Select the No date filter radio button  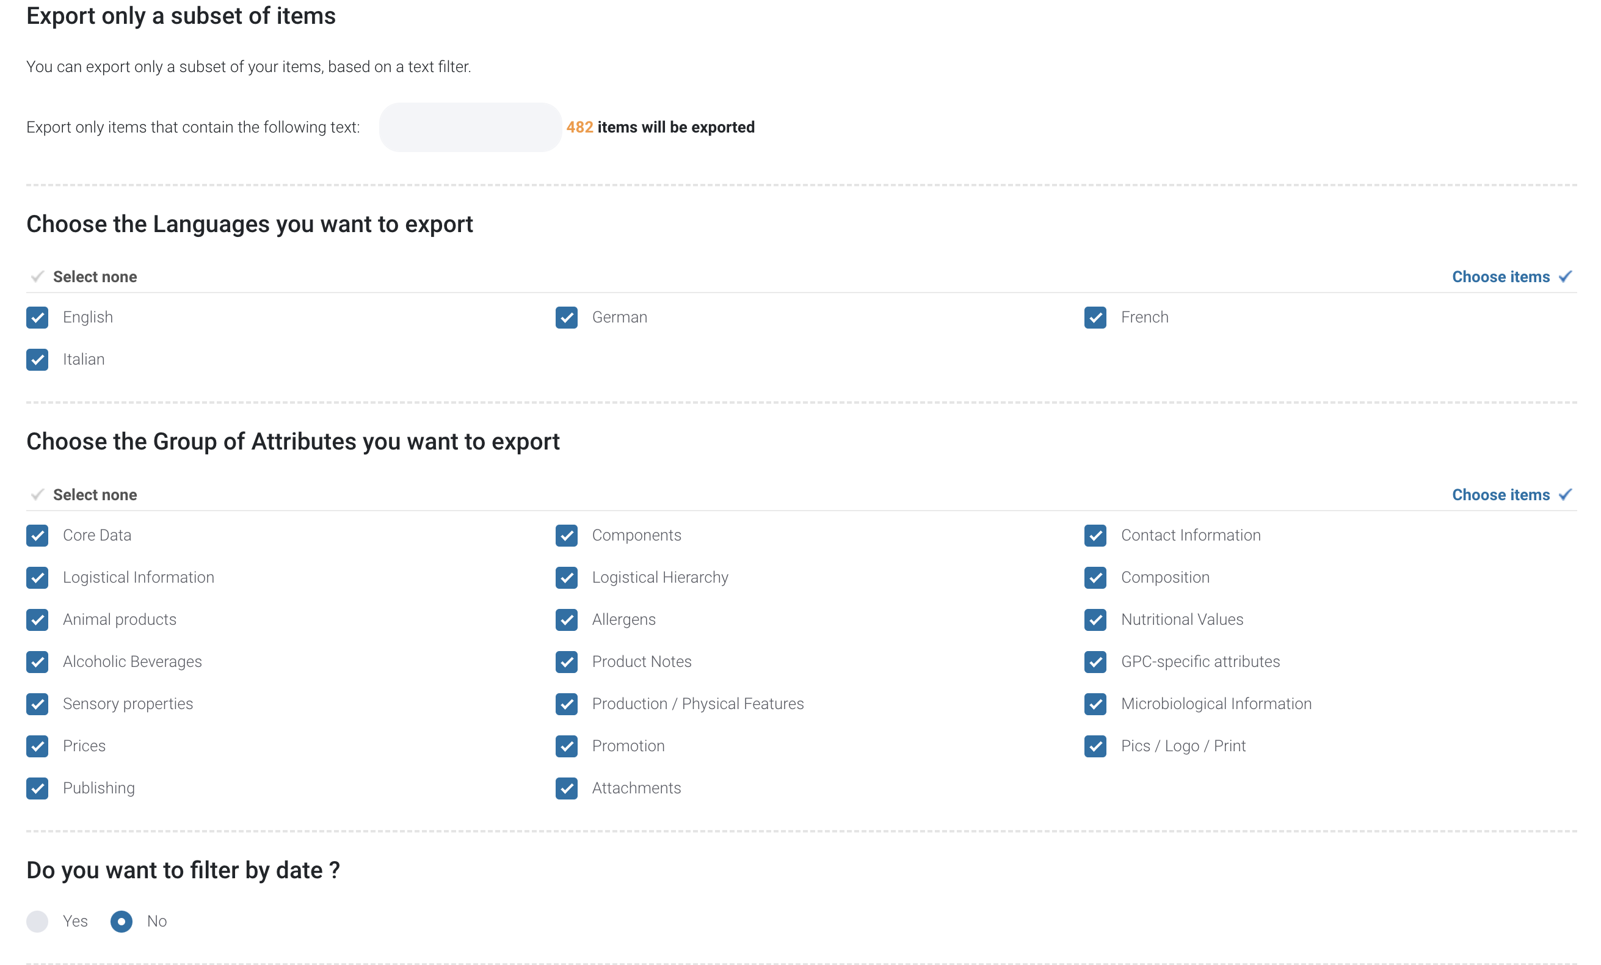point(121,921)
